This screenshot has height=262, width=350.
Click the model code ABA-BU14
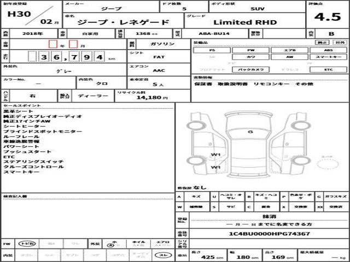tap(214, 34)
